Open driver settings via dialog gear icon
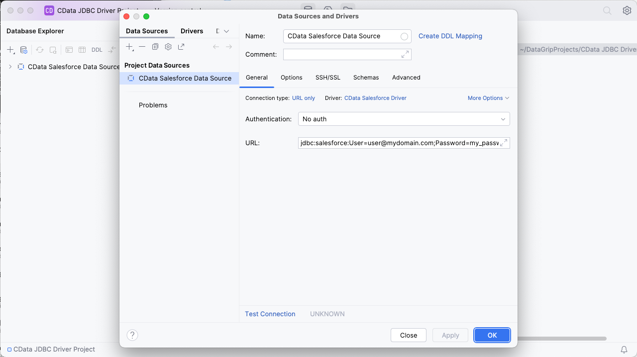The height and width of the screenshot is (357, 637). [x=168, y=47]
